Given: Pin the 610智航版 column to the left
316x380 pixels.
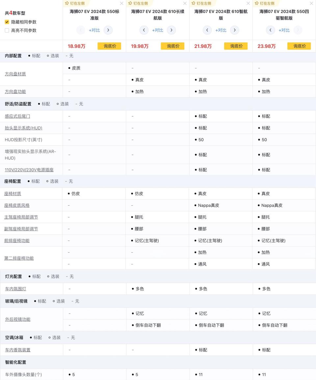Looking at the screenshot, I should point(201,3).
